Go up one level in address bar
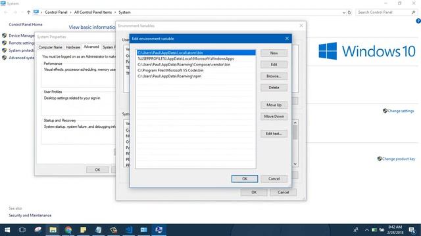The width and height of the screenshot is (421, 236). (28, 12)
